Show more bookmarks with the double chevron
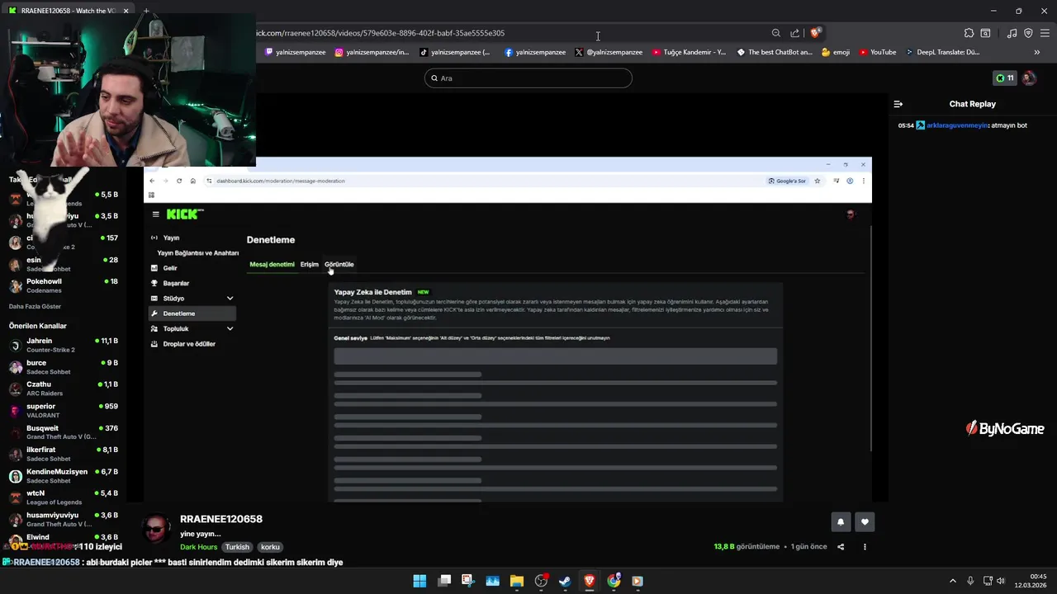This screenshot has height=594, width=1057. click(1037, 52)
